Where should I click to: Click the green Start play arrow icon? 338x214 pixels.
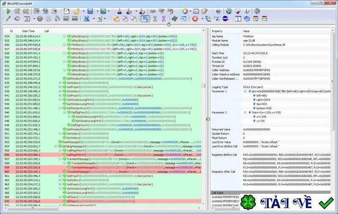(8, 11)
